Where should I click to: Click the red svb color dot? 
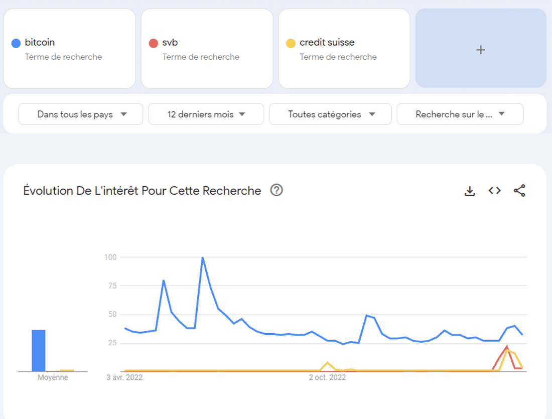pyautogui.click(x=153, y=43)
